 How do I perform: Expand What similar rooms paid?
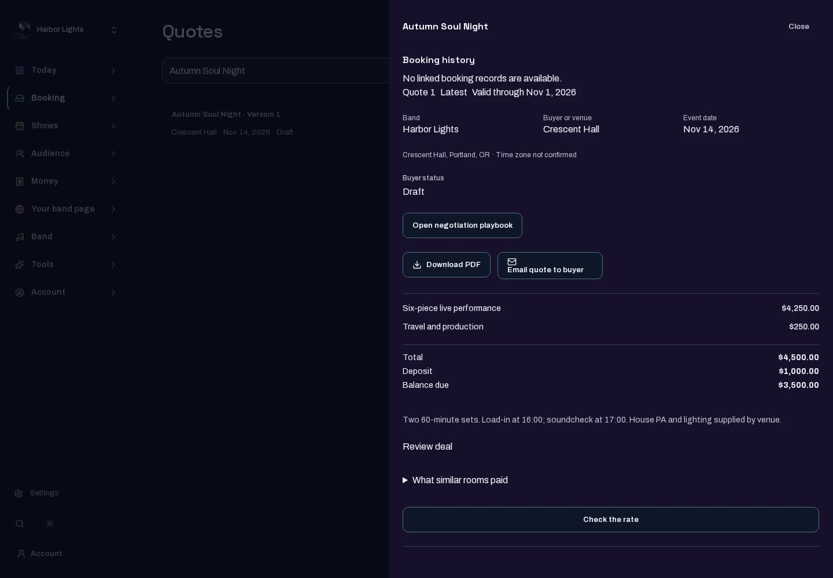pos(455,480)
